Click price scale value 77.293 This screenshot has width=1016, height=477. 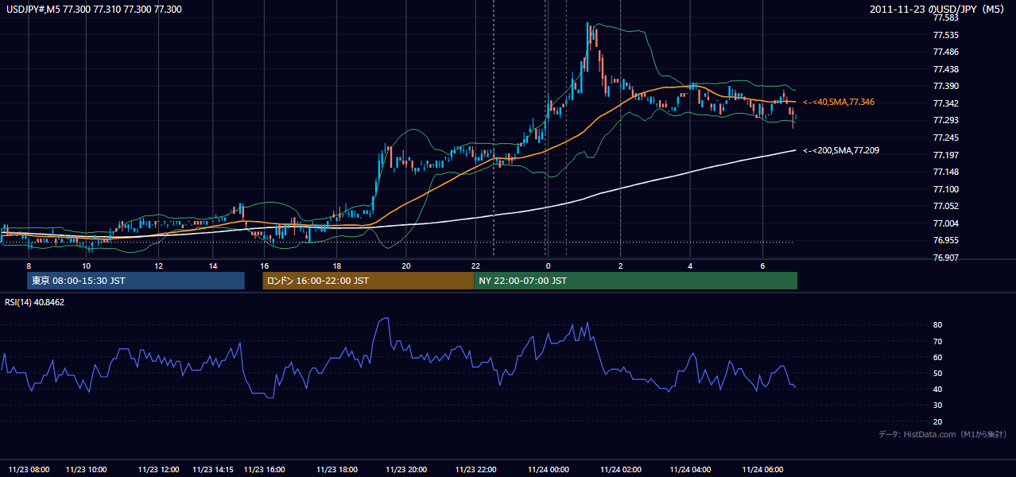[946, 120]
